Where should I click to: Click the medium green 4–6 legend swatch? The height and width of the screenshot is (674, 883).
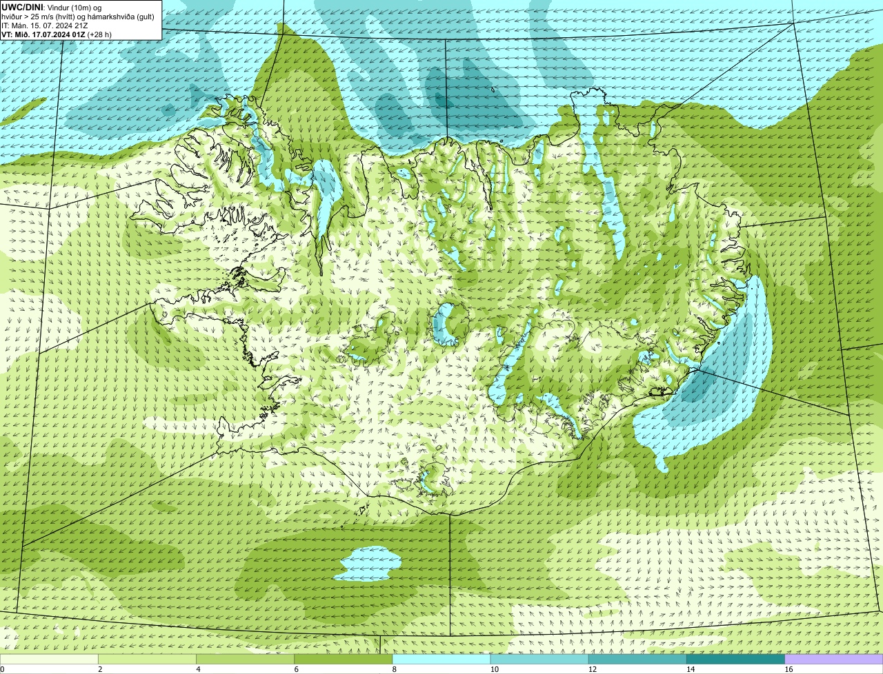pyautogui.click(x=245, y=660)
